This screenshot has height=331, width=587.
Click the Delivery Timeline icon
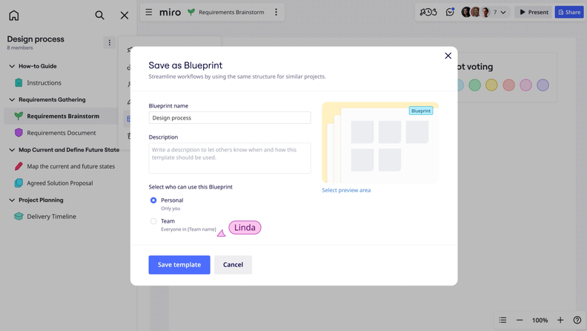coord(19,216)
